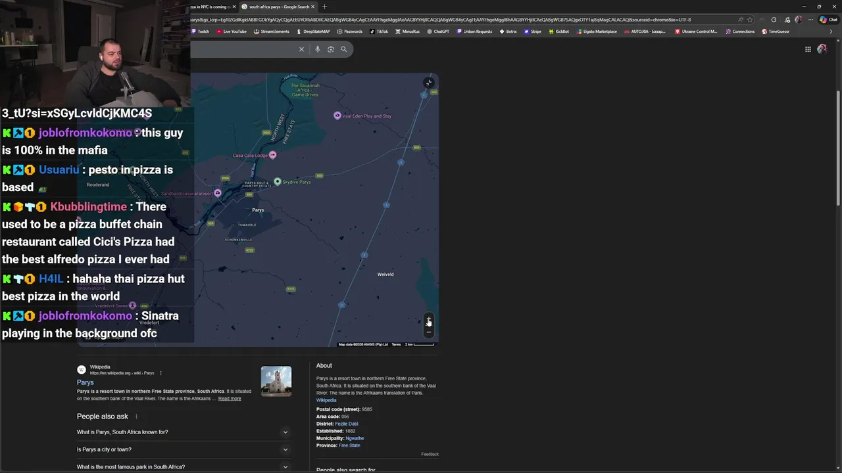Screen dimensions: 842x473
Task: Open the TimeGuessr bookmark
Action: [x=776, y=32]
